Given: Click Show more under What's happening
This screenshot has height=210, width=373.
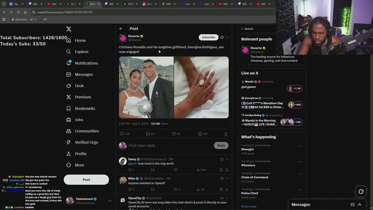Looking at the screenshot, I should click(249, 206).
